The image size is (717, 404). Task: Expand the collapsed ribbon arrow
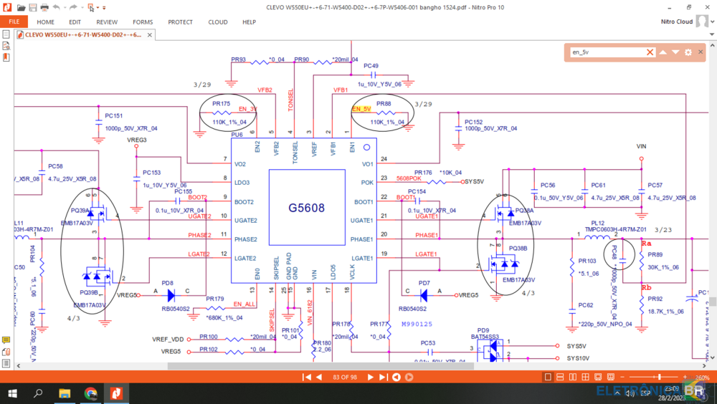point(711,34)
